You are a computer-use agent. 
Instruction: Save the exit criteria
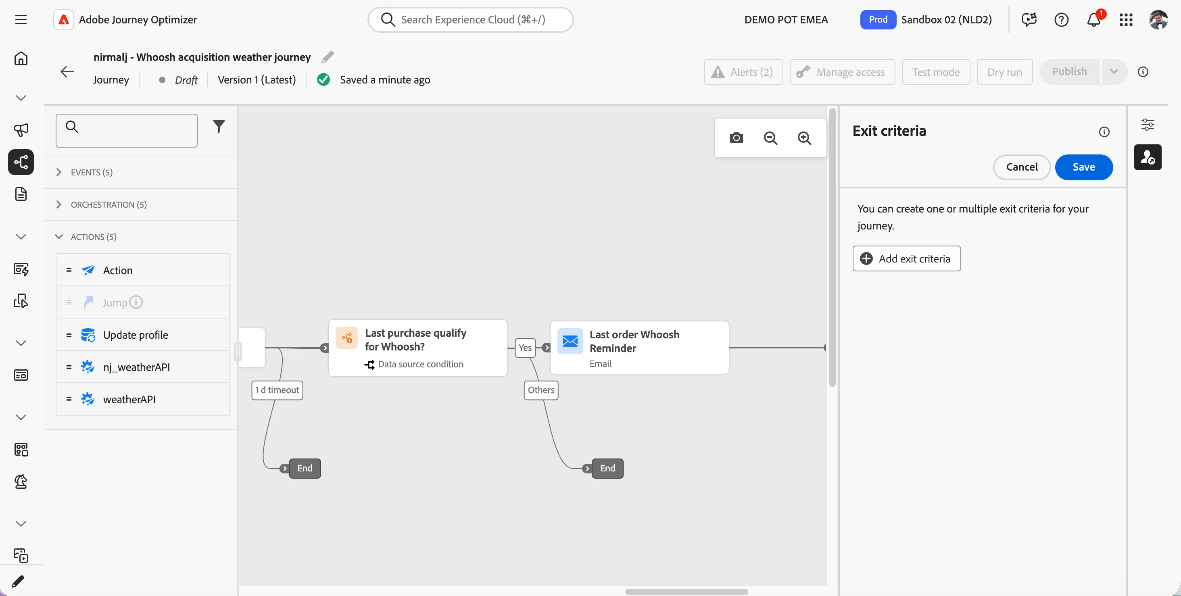pos(1084,167)
